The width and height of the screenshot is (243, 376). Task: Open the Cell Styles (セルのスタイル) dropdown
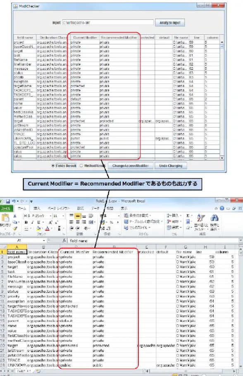coord(137,227)
